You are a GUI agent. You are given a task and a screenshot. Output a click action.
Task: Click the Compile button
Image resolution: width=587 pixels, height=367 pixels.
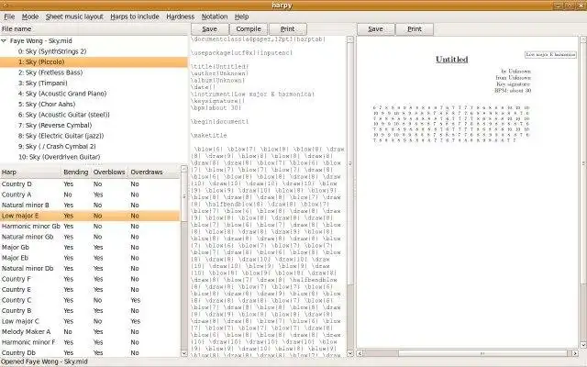click(249, 29)
